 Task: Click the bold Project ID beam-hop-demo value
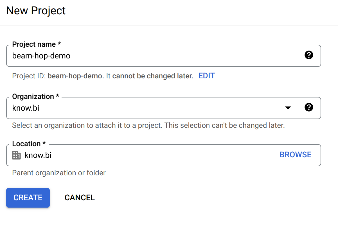[76, 76]
